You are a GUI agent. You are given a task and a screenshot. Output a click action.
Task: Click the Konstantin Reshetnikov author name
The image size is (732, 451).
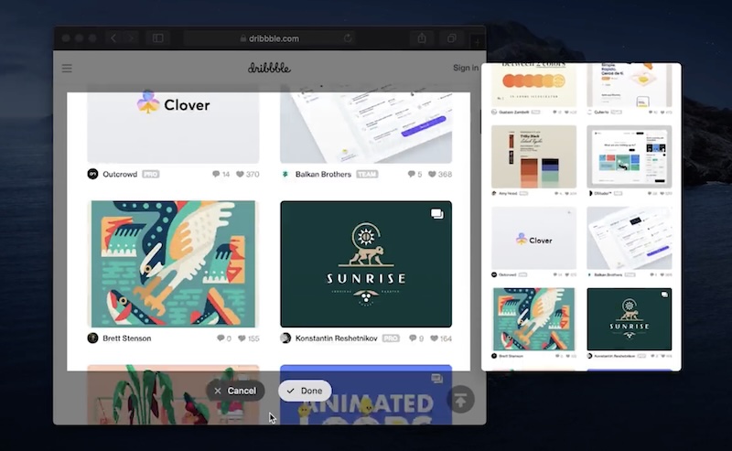pyautogui.click(x=336, y=338)
